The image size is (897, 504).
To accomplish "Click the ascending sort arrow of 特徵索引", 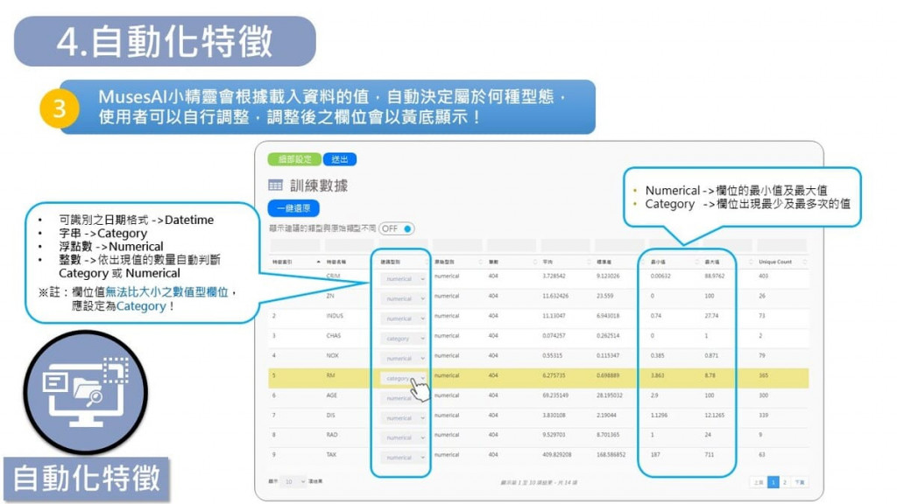I will click(x=319, y=261).
